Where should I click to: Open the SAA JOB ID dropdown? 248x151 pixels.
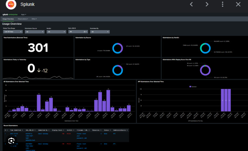click(78, 32)
